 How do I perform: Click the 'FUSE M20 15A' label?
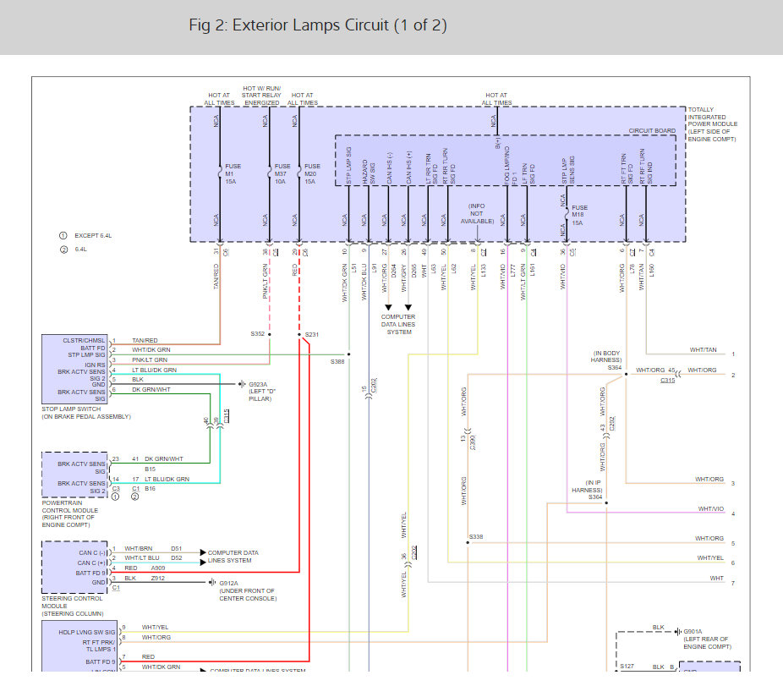312,174
